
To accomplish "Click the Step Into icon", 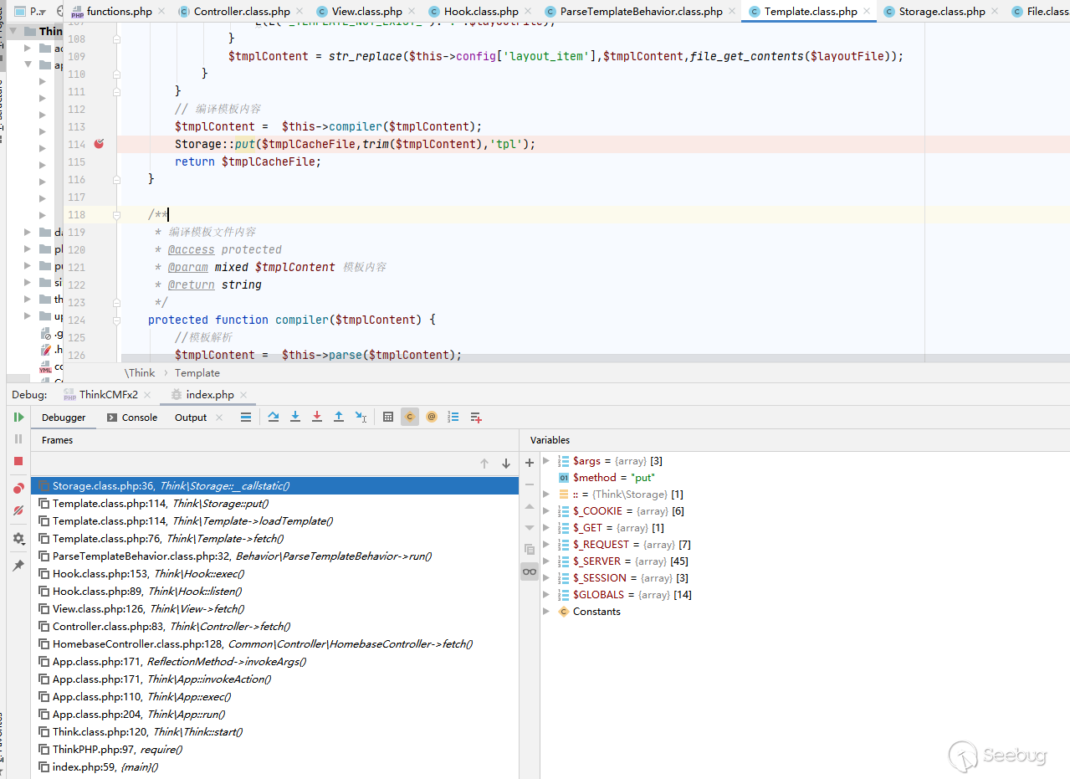I will point(295,417).
